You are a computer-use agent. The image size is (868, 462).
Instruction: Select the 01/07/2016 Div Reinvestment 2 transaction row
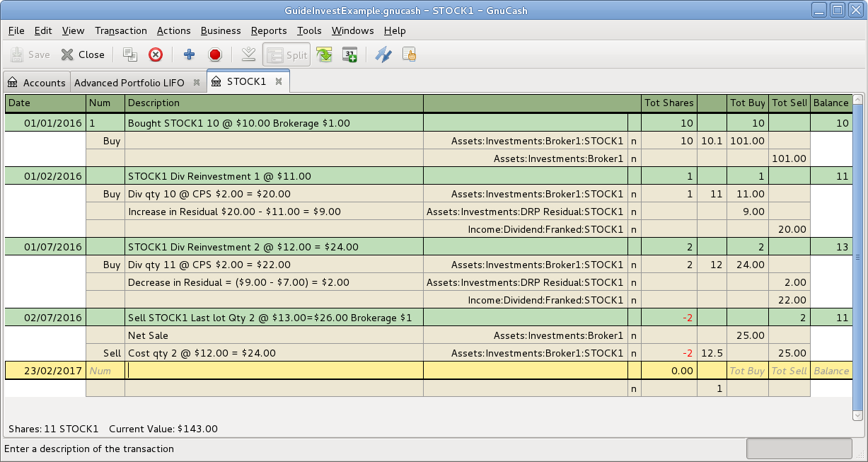click(274, 247)
